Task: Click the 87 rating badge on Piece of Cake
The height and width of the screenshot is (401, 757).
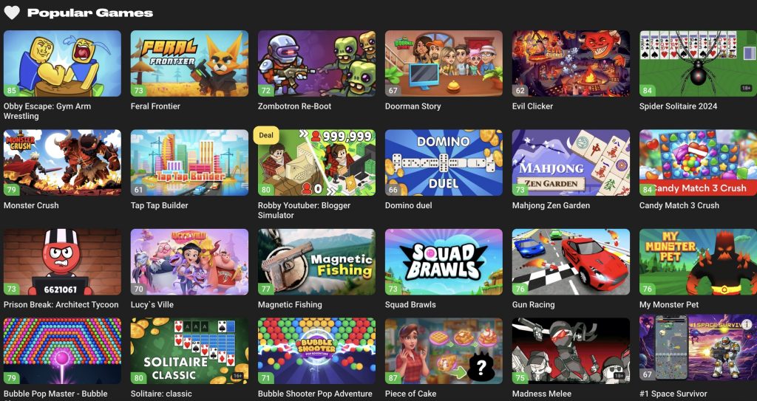Action: click(393, 378)
